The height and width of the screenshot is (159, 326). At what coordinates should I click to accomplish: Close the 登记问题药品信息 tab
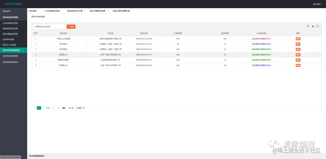pos(107,11)
